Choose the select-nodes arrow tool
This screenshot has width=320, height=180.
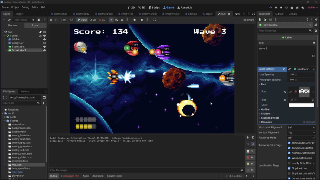click(111, 20)
